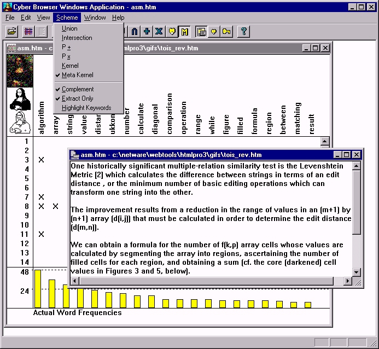Click the yellow M meta kernel icon

(x=185, y=31)
